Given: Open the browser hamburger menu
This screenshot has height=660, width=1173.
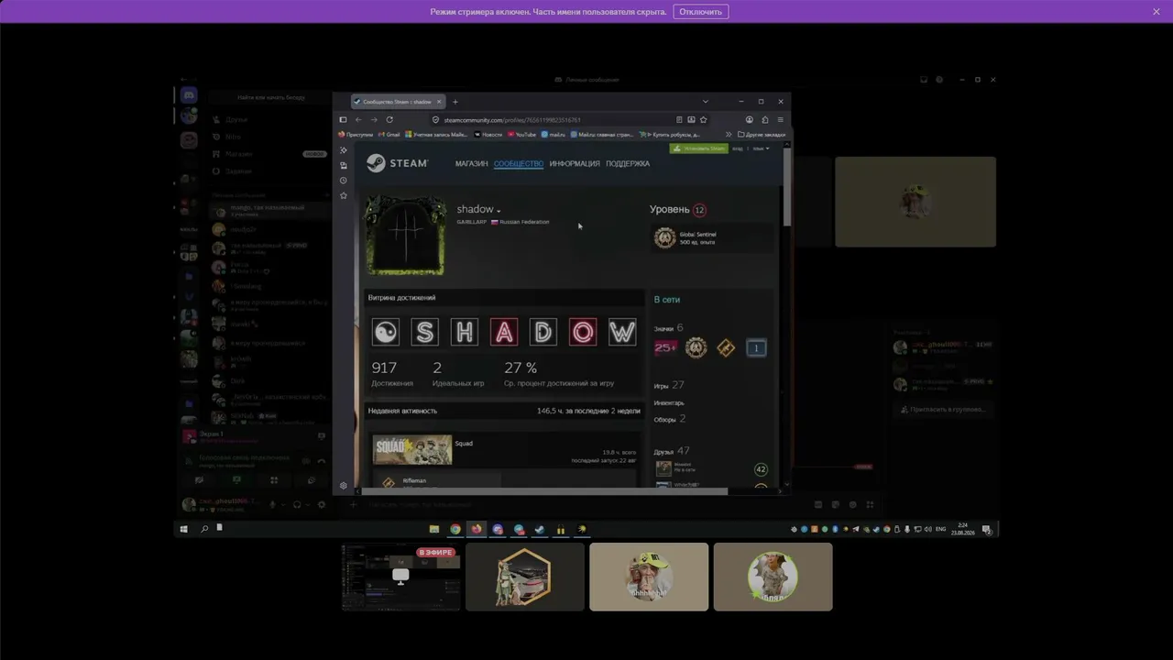Looking at the screenshot, I should click(781, 120).
